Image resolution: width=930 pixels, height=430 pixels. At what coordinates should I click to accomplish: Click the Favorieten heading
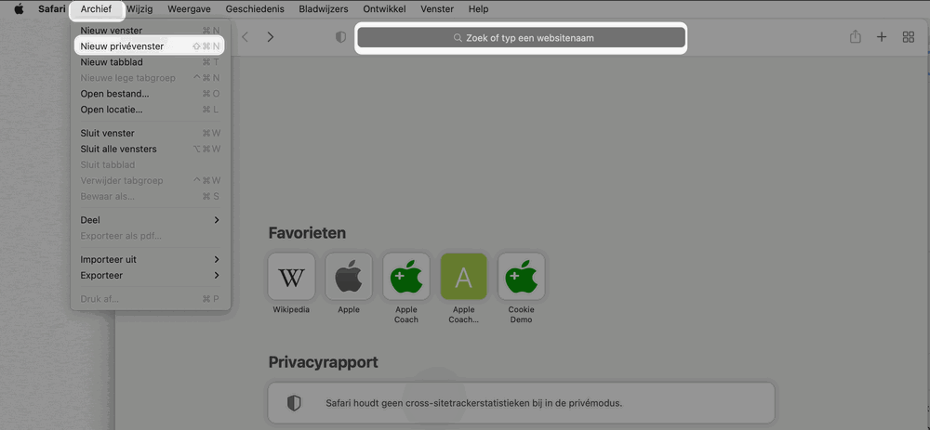tap(307, 233)
